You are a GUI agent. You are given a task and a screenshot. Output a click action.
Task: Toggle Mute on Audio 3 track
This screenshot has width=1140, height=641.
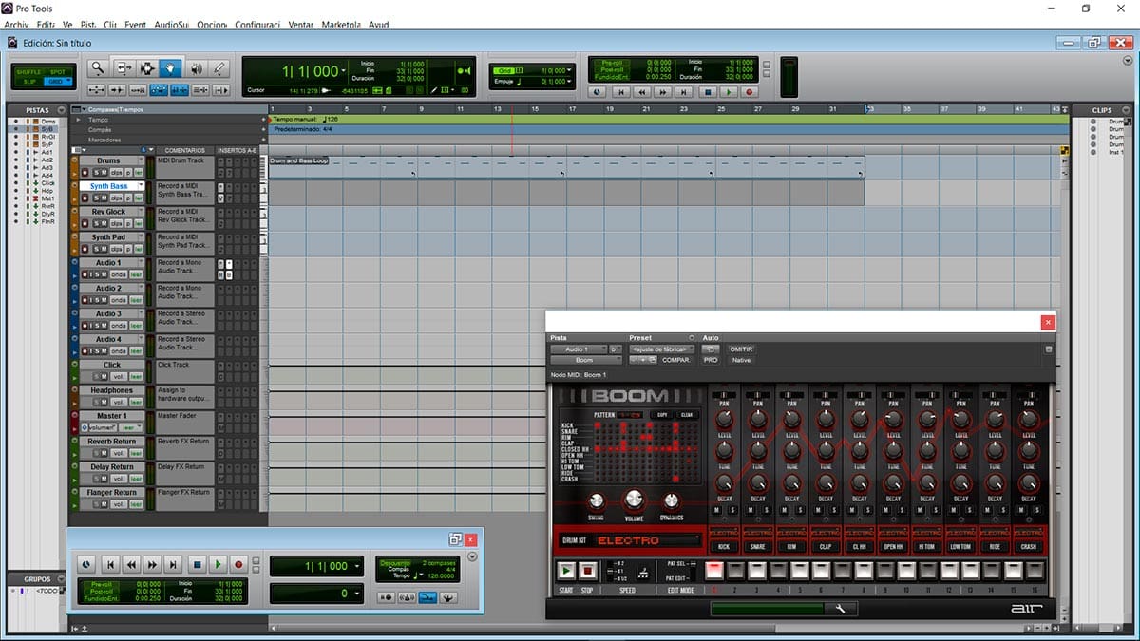click(x=104, y=326)
